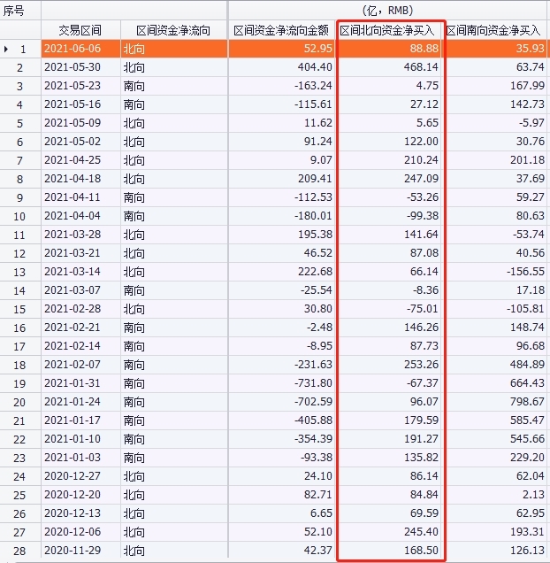
Task: Click southbound net buy value 664.43
Action: point(495,383)
